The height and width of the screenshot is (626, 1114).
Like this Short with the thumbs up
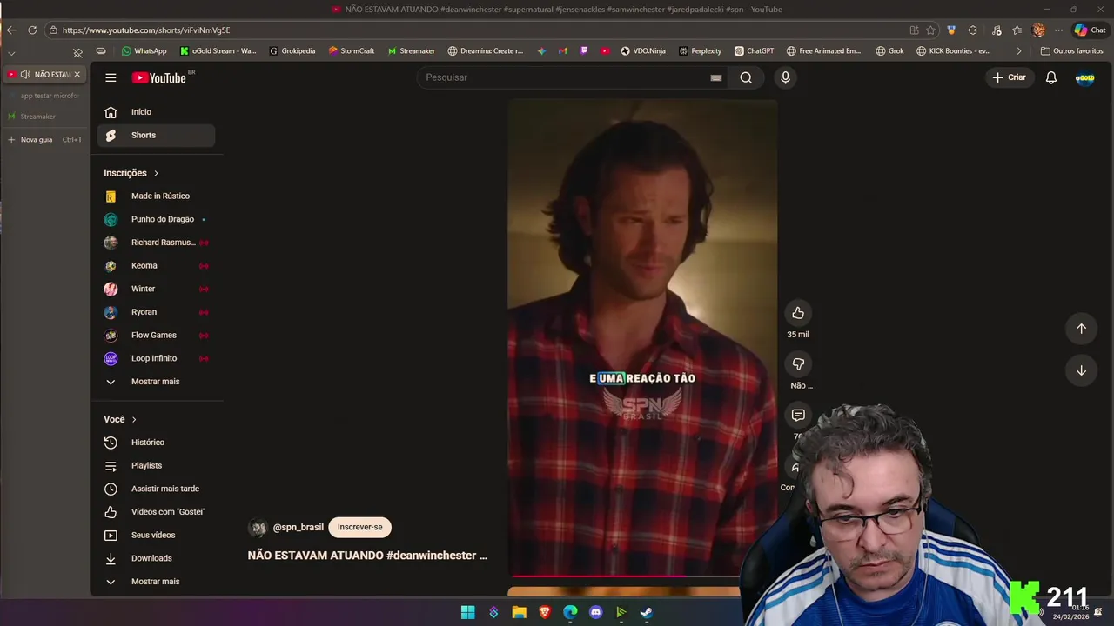(x=798, y=313)
